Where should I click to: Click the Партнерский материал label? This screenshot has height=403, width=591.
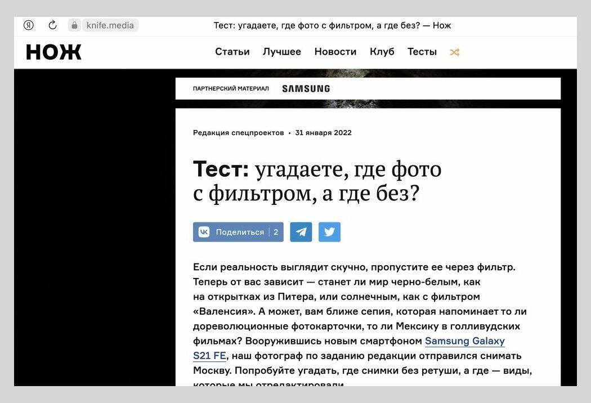point(231,88)
